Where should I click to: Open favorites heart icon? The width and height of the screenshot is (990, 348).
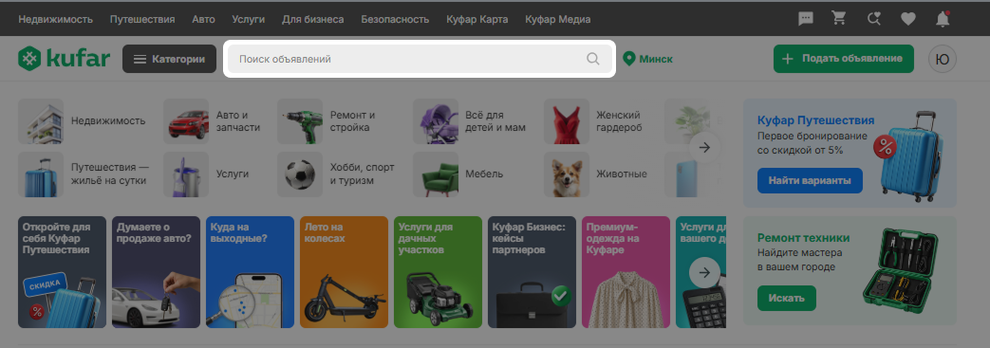coord(908,20)
